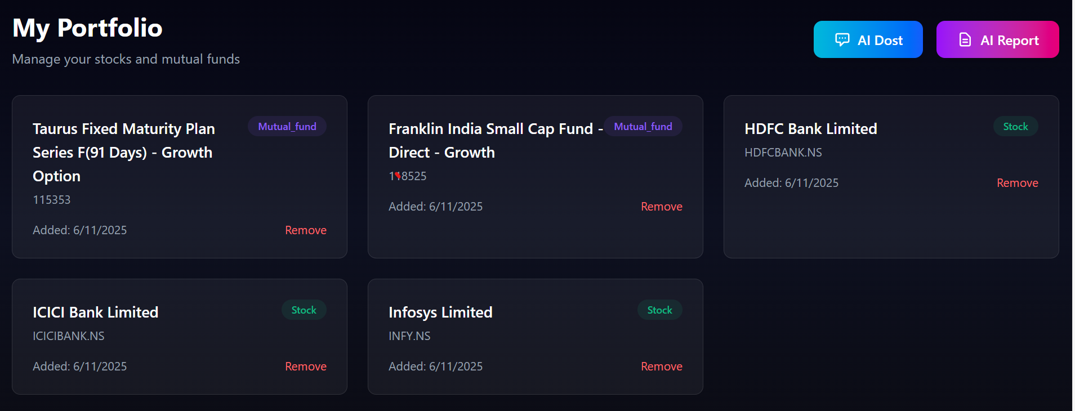Click the ICICIBANK.NS ticker symbol
This screenshot has width=1075, height=411.
tap(68, 336)
